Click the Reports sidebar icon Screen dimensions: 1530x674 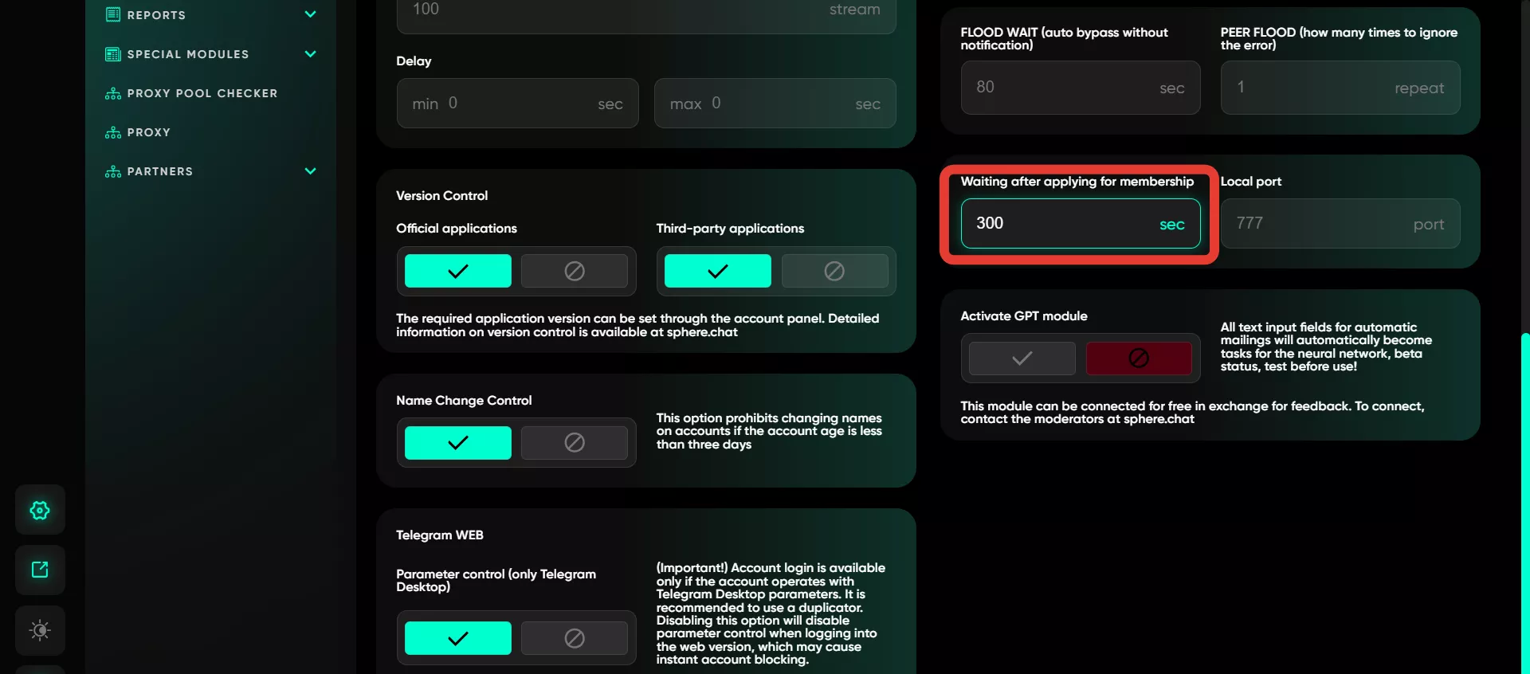(x=113, y=14)
